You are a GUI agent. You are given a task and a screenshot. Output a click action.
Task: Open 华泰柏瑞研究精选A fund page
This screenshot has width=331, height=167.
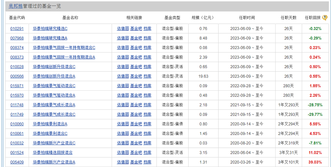(x=50, y=38)
